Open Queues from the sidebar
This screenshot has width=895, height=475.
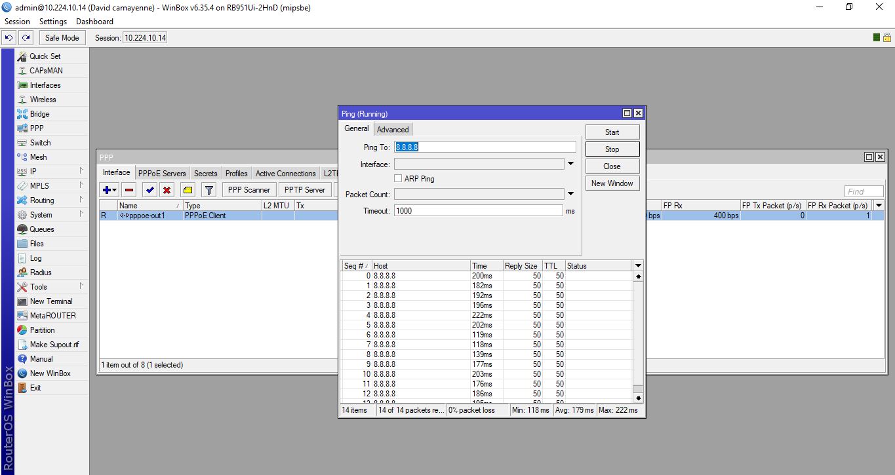click(x=41, y=229)
